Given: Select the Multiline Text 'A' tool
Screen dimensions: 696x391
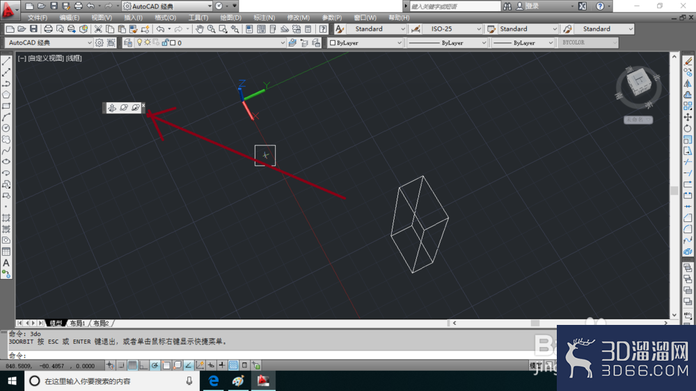Looking at the screenshot, I should coord(6,263).
